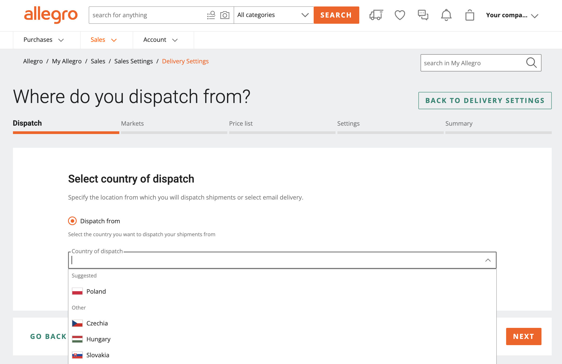Viewport: 562px width, 364px height.
Task: Expand the Purchases menu
Action: (x=44, y=40)
